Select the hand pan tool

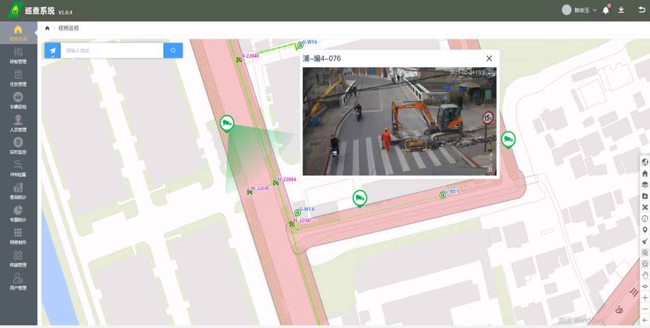coord(645,275)
